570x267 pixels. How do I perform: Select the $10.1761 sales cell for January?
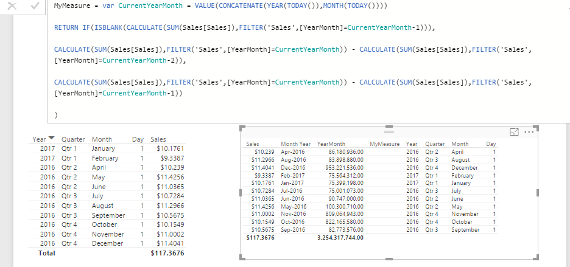171,148
